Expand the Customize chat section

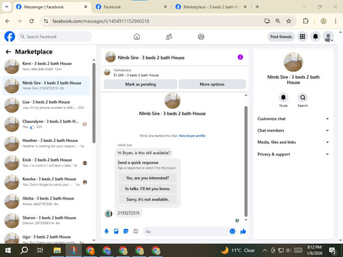[294, 119]
